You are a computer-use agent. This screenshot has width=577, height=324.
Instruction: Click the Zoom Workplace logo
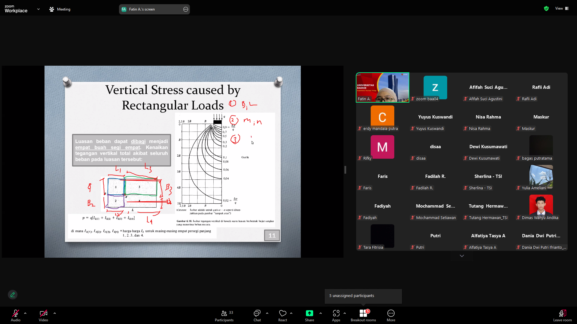click(16, 9)
